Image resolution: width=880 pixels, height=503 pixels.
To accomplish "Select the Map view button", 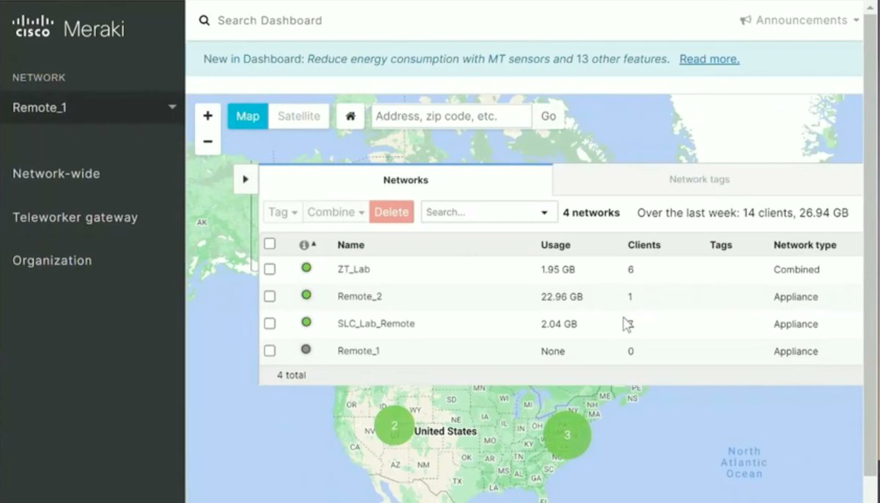I will tap(248, 116).
